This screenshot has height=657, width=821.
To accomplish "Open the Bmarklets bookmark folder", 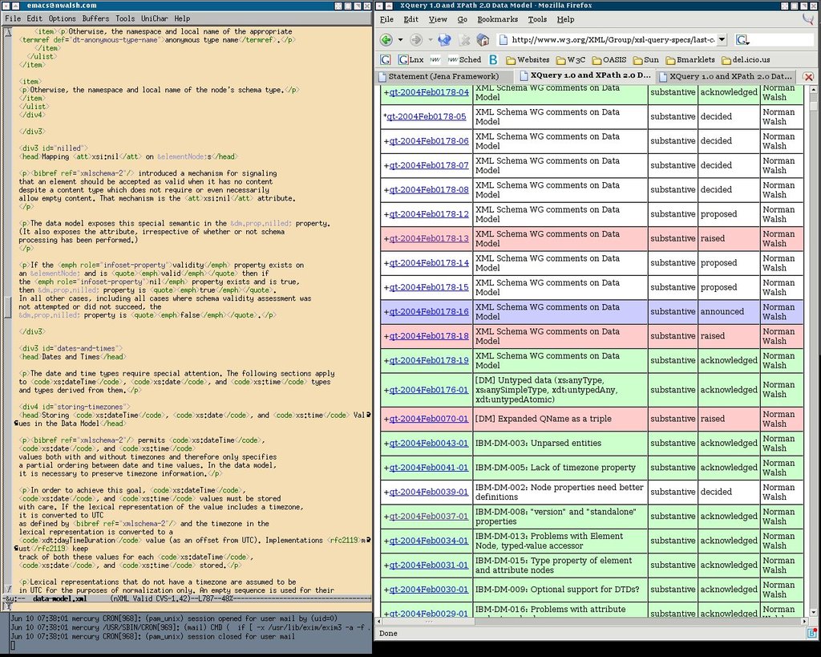I will pos(690,59).
